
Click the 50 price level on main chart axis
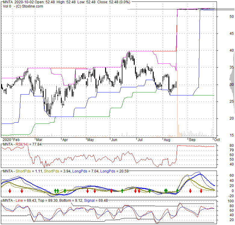click(232, 17)
